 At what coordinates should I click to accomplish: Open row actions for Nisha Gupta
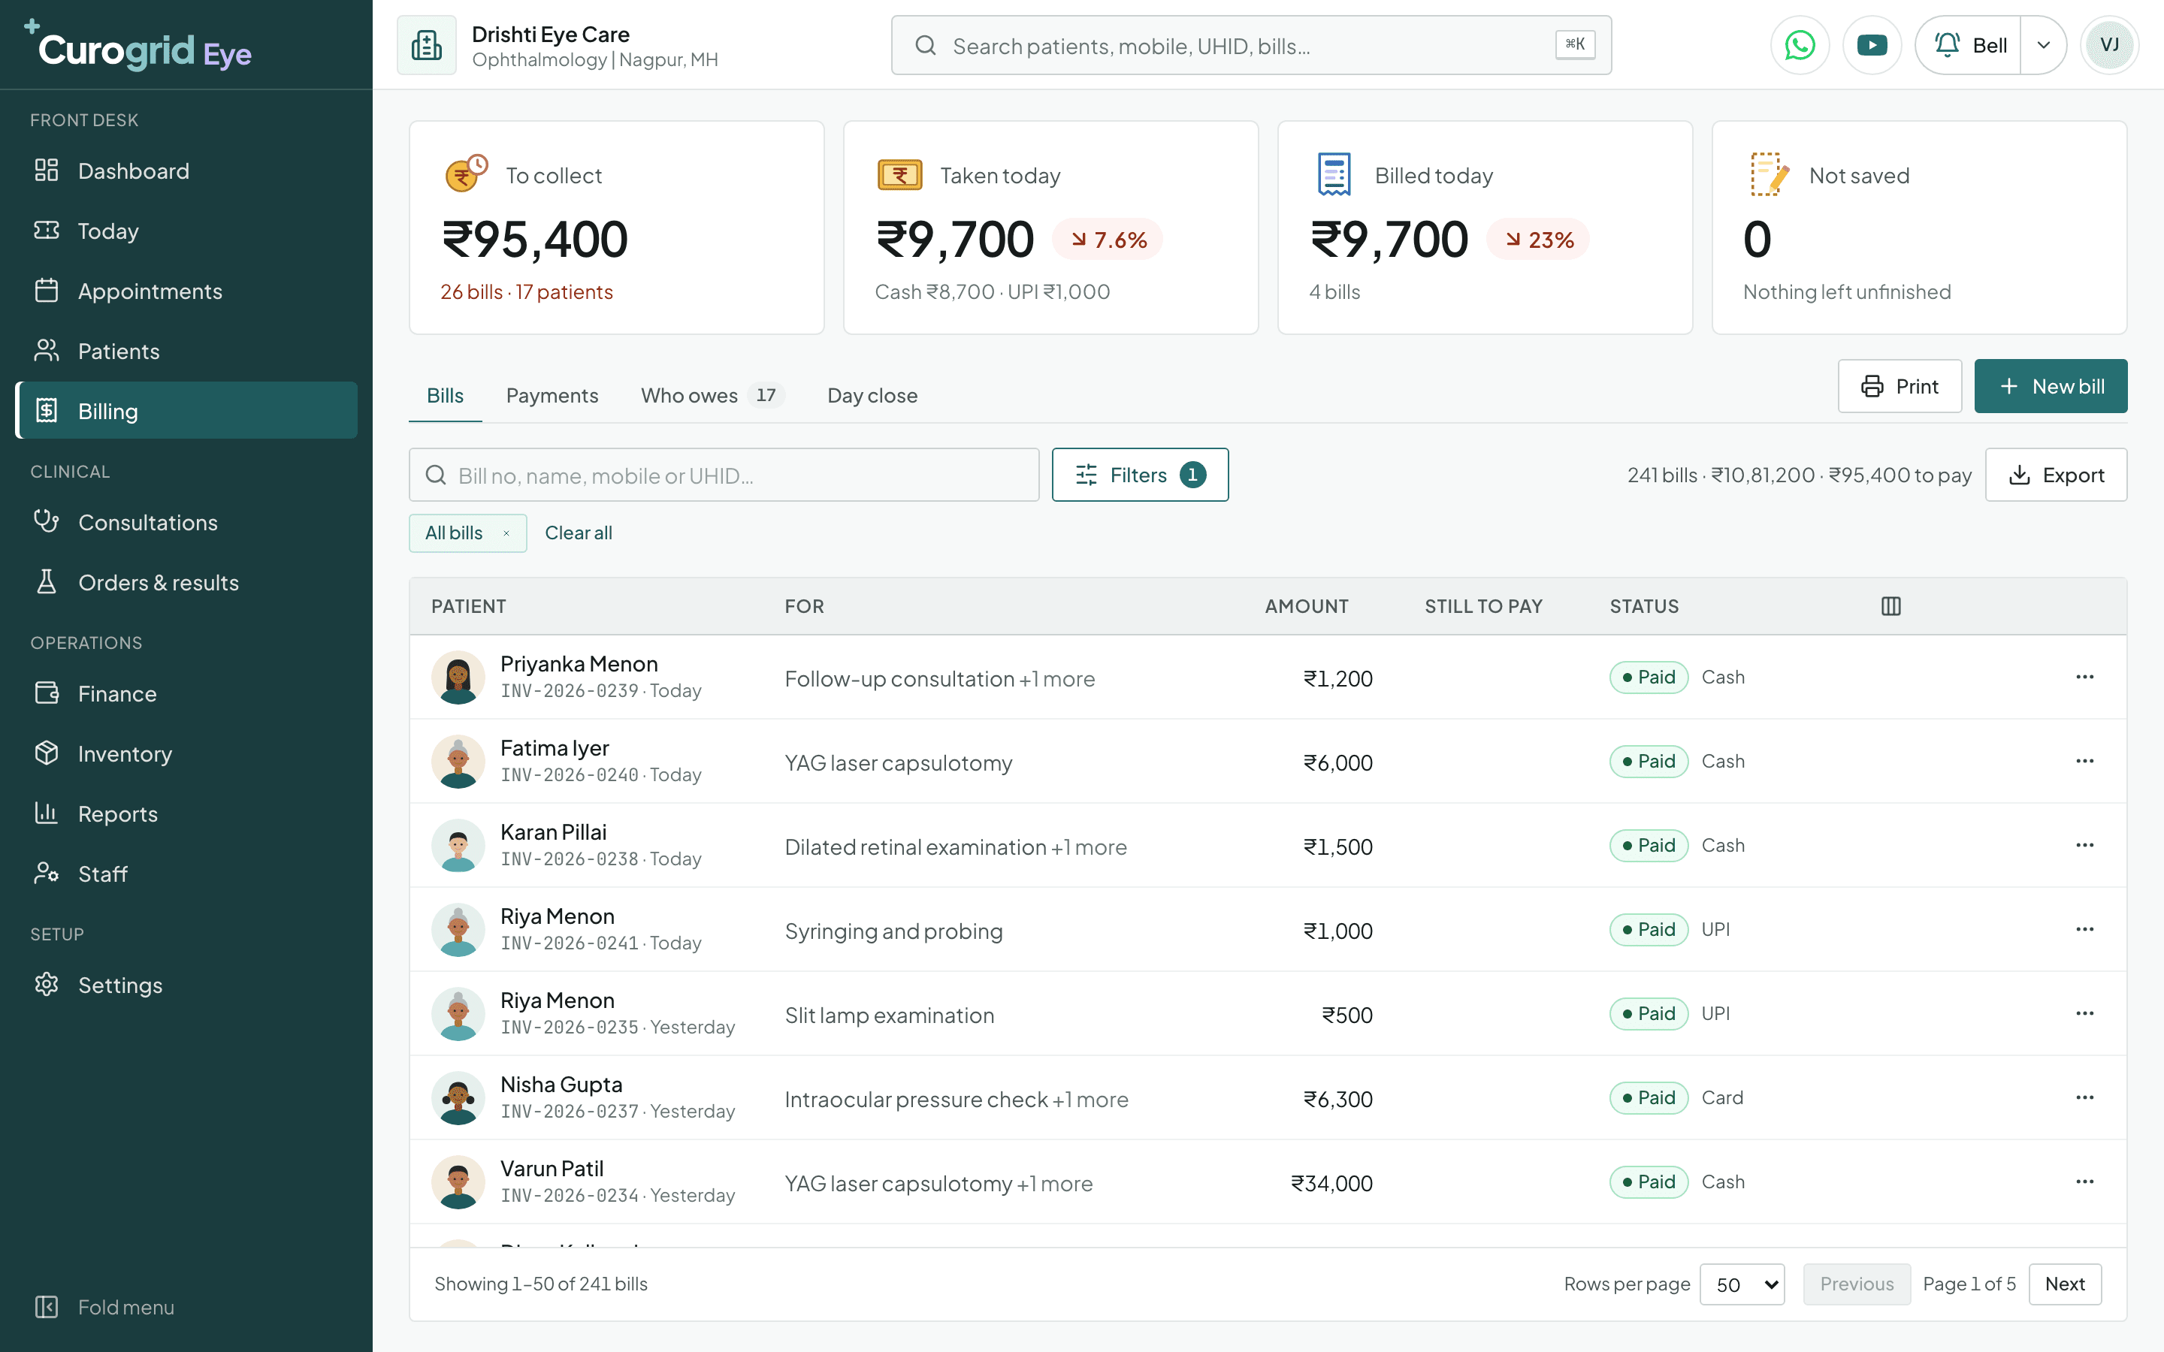tap(2084, 1097)
